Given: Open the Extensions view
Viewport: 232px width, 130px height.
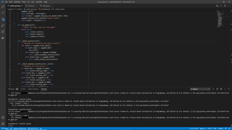Looking at the screenshot, I should click(x=3, y=31).
